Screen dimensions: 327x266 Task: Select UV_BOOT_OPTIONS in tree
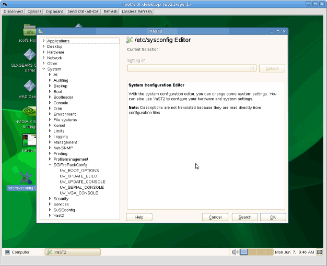(79, 171)
